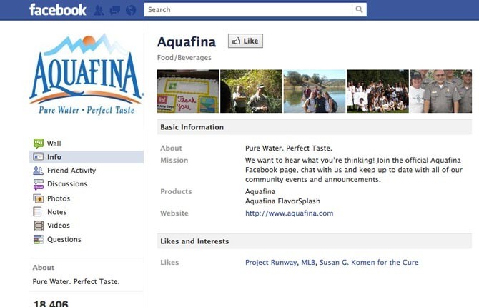The height and width of the screenshot is (307, 479).
Task: Open the large crowd group photo
Action: pos(377,91)
